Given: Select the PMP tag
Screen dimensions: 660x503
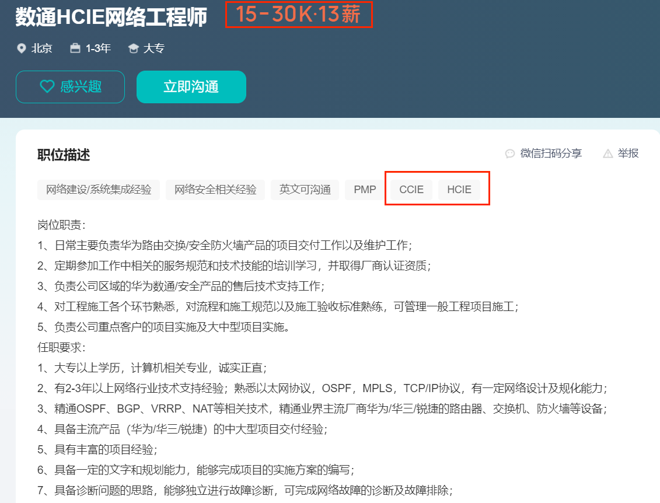Looking at the screenshot, I should coord(365,190).
